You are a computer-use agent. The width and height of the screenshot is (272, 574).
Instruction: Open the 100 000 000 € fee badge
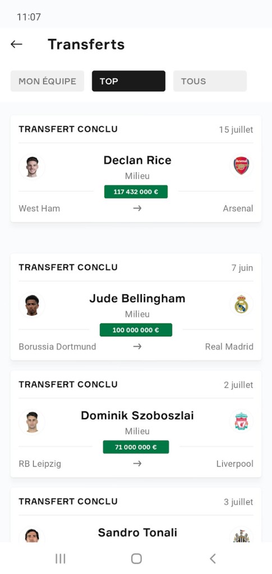pyautogui.click(x=136, y=330)
